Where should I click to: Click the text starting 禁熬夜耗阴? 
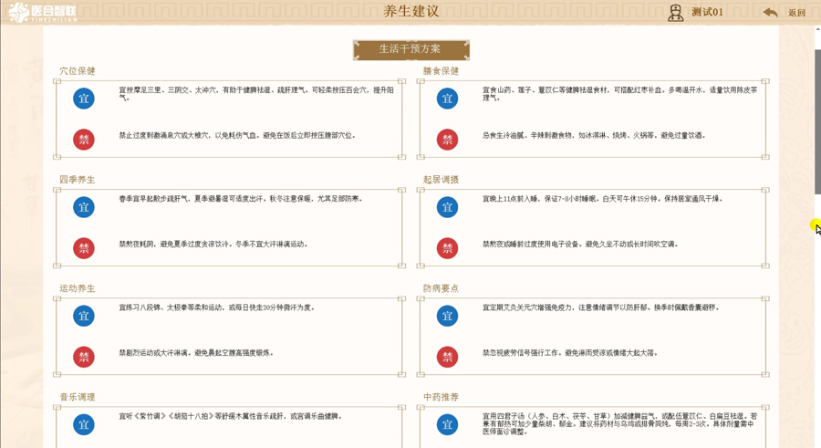[213, 245]
